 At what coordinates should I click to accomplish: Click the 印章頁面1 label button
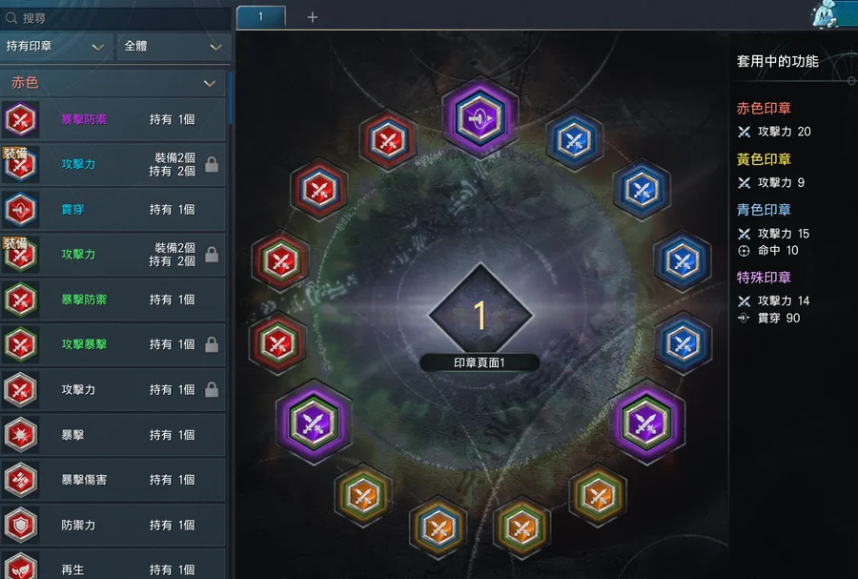click(x=480, y=362)
